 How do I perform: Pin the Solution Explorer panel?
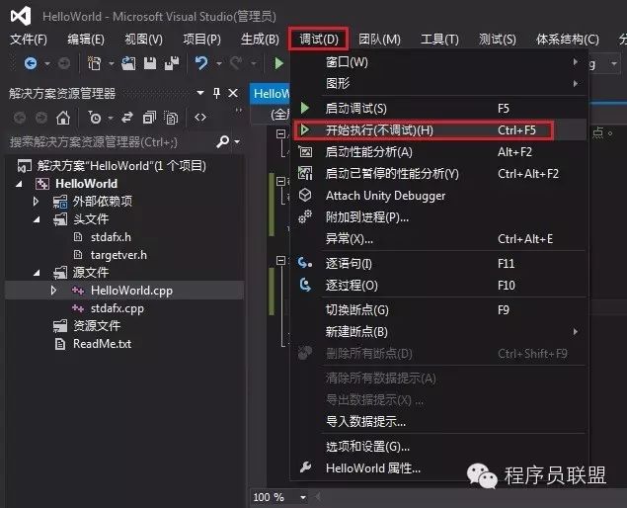(216, 93)
